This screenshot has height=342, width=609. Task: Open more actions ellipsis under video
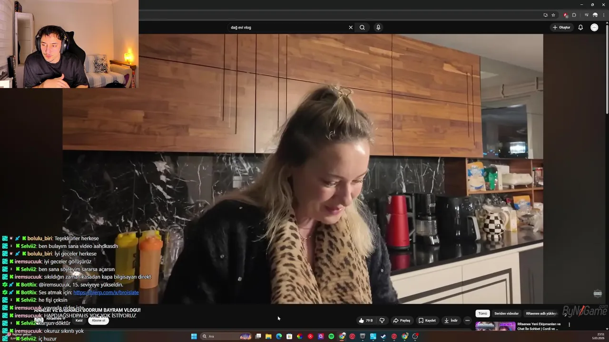pyautogui.click(x=467, y=321)
